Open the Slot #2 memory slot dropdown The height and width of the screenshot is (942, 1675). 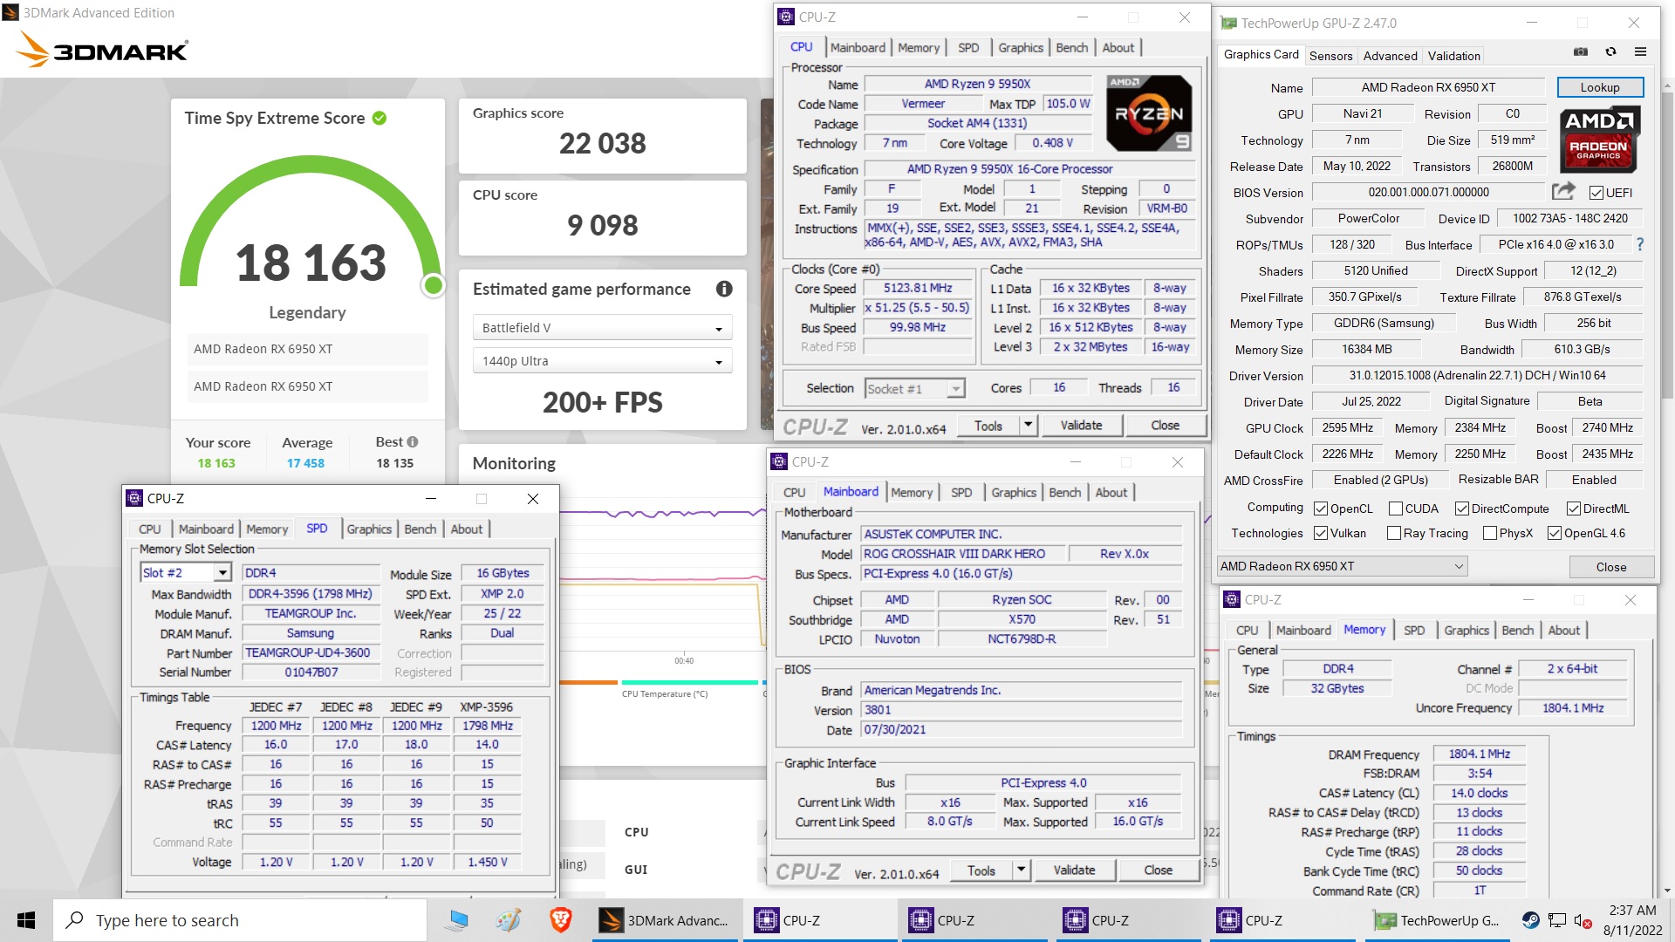click(x=186, y=572)
